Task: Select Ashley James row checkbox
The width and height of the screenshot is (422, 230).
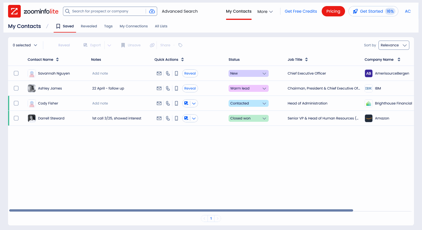Action: pos(16,88)
